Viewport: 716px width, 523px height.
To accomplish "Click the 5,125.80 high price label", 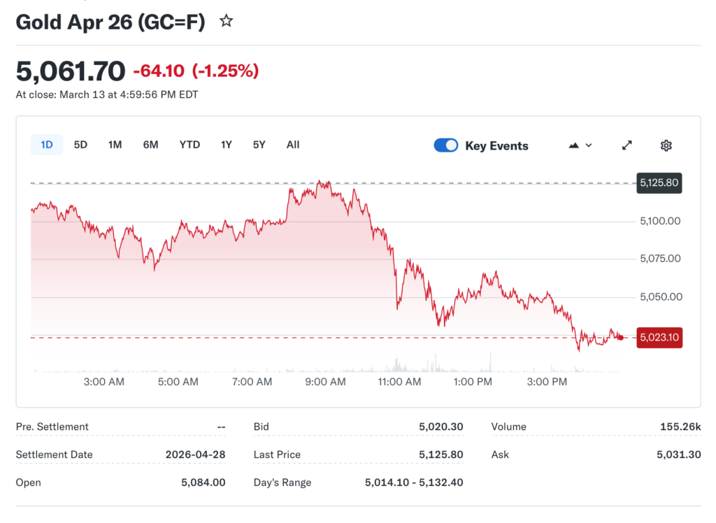I will pyautogui.click(x=659, y=182).
